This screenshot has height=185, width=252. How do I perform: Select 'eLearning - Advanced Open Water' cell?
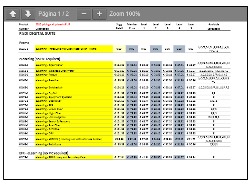click(x=74, y=71)
